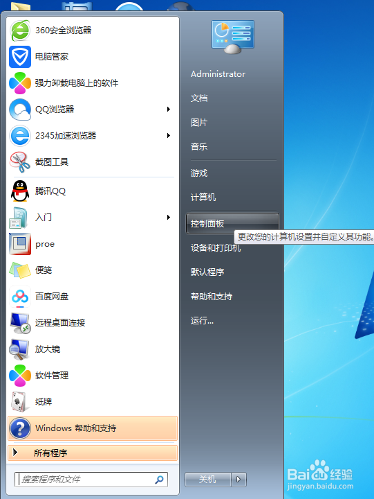Open 默认程序 default programs

(x=207, y=272)
